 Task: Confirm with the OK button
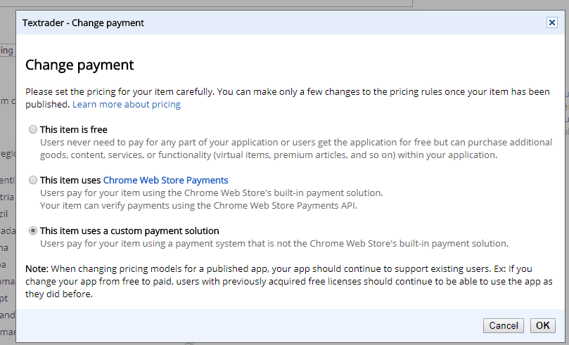click(542, 325)
